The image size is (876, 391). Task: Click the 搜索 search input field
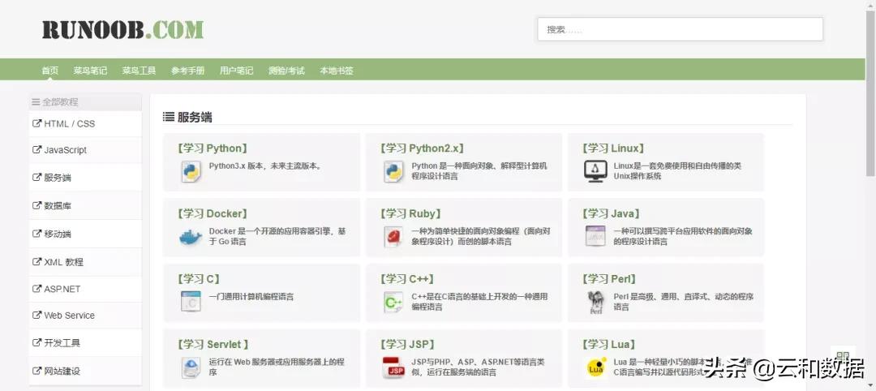[680, 29]
